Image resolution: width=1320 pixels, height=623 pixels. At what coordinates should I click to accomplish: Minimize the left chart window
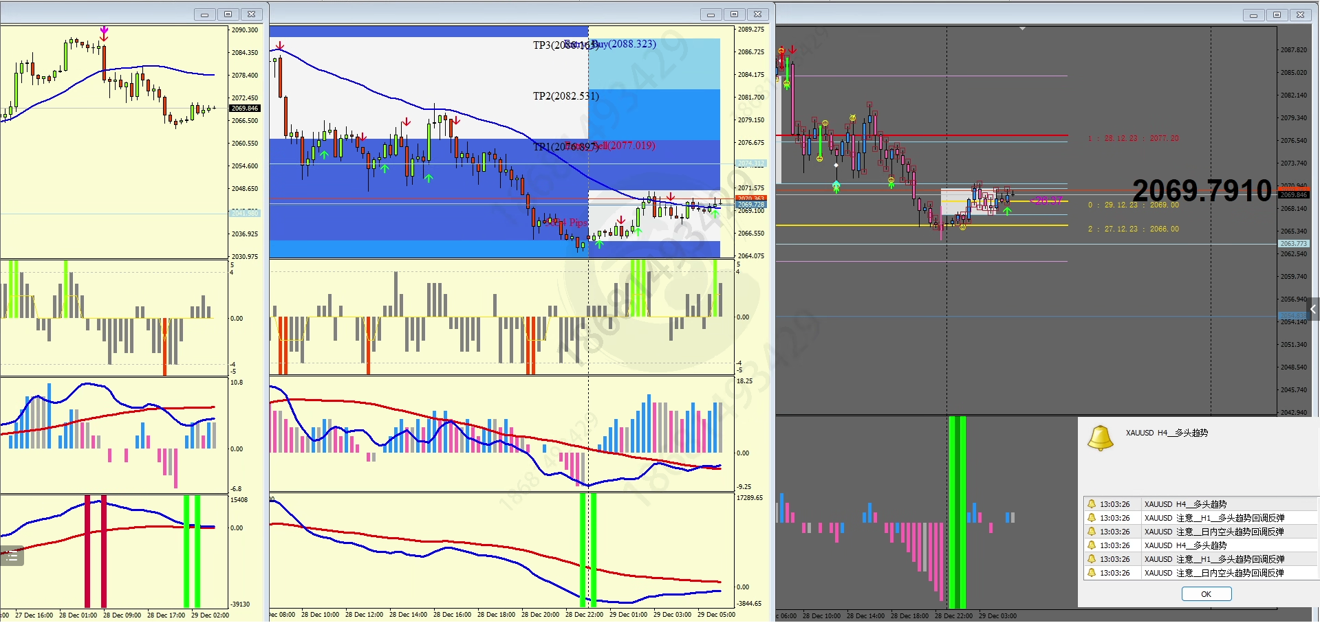204,14
